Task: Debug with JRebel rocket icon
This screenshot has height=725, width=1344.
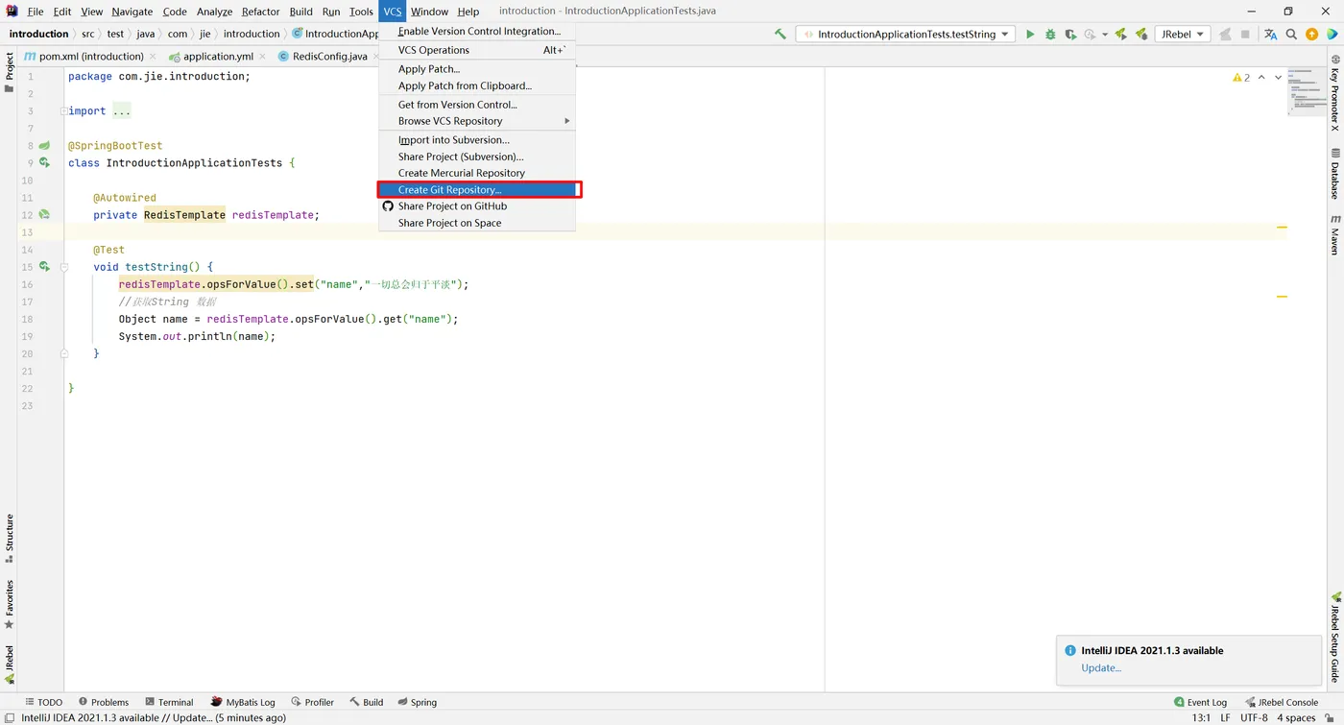Action: 1140,34
